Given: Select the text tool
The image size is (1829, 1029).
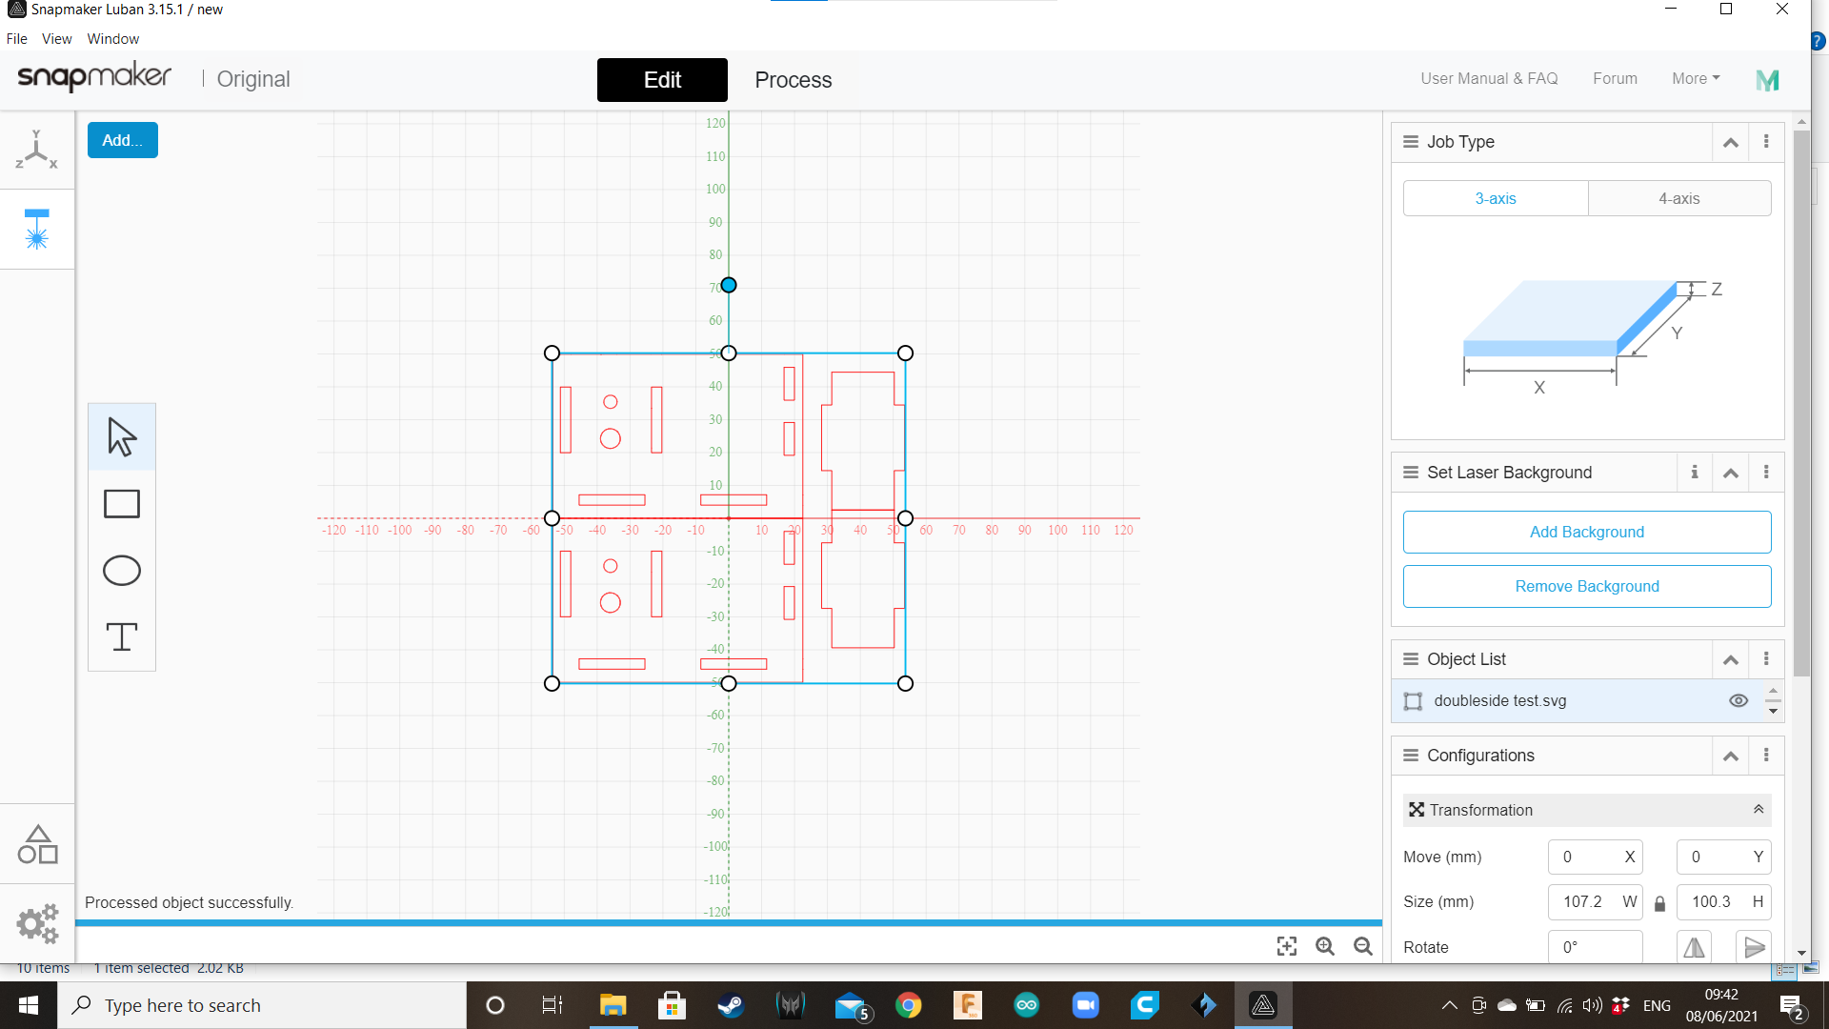Looking at the screenshot, I should pos(121,636).
